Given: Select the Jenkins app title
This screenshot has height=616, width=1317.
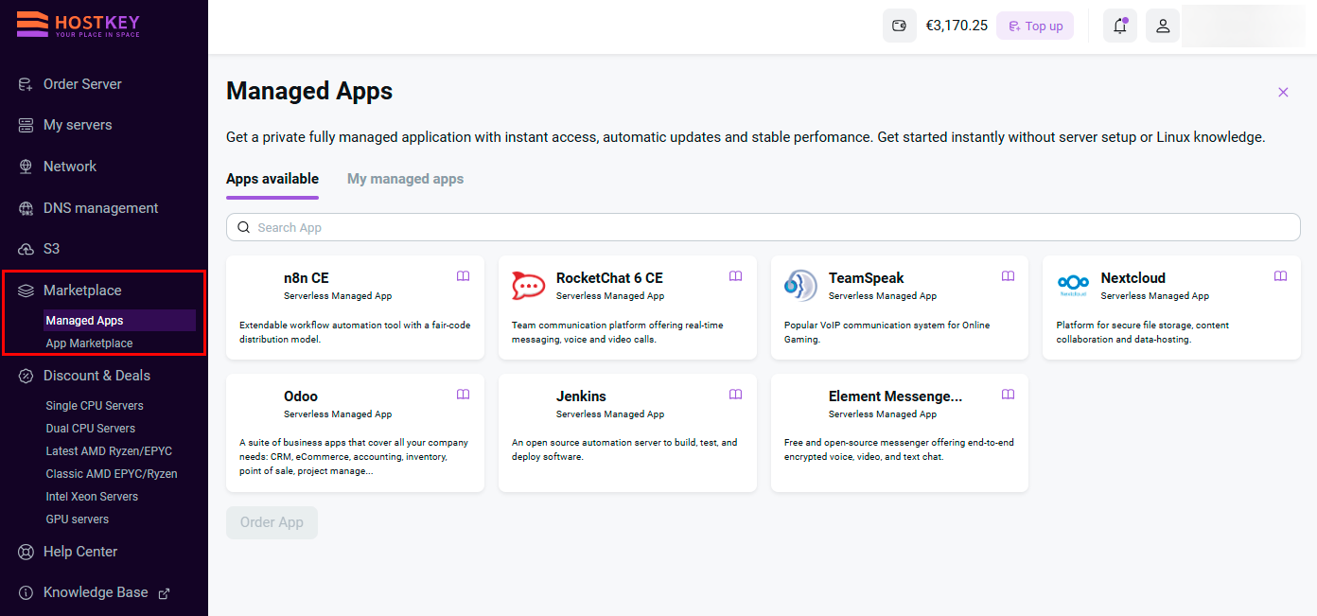Looking at the screenshot, I should tap(581, 396).
